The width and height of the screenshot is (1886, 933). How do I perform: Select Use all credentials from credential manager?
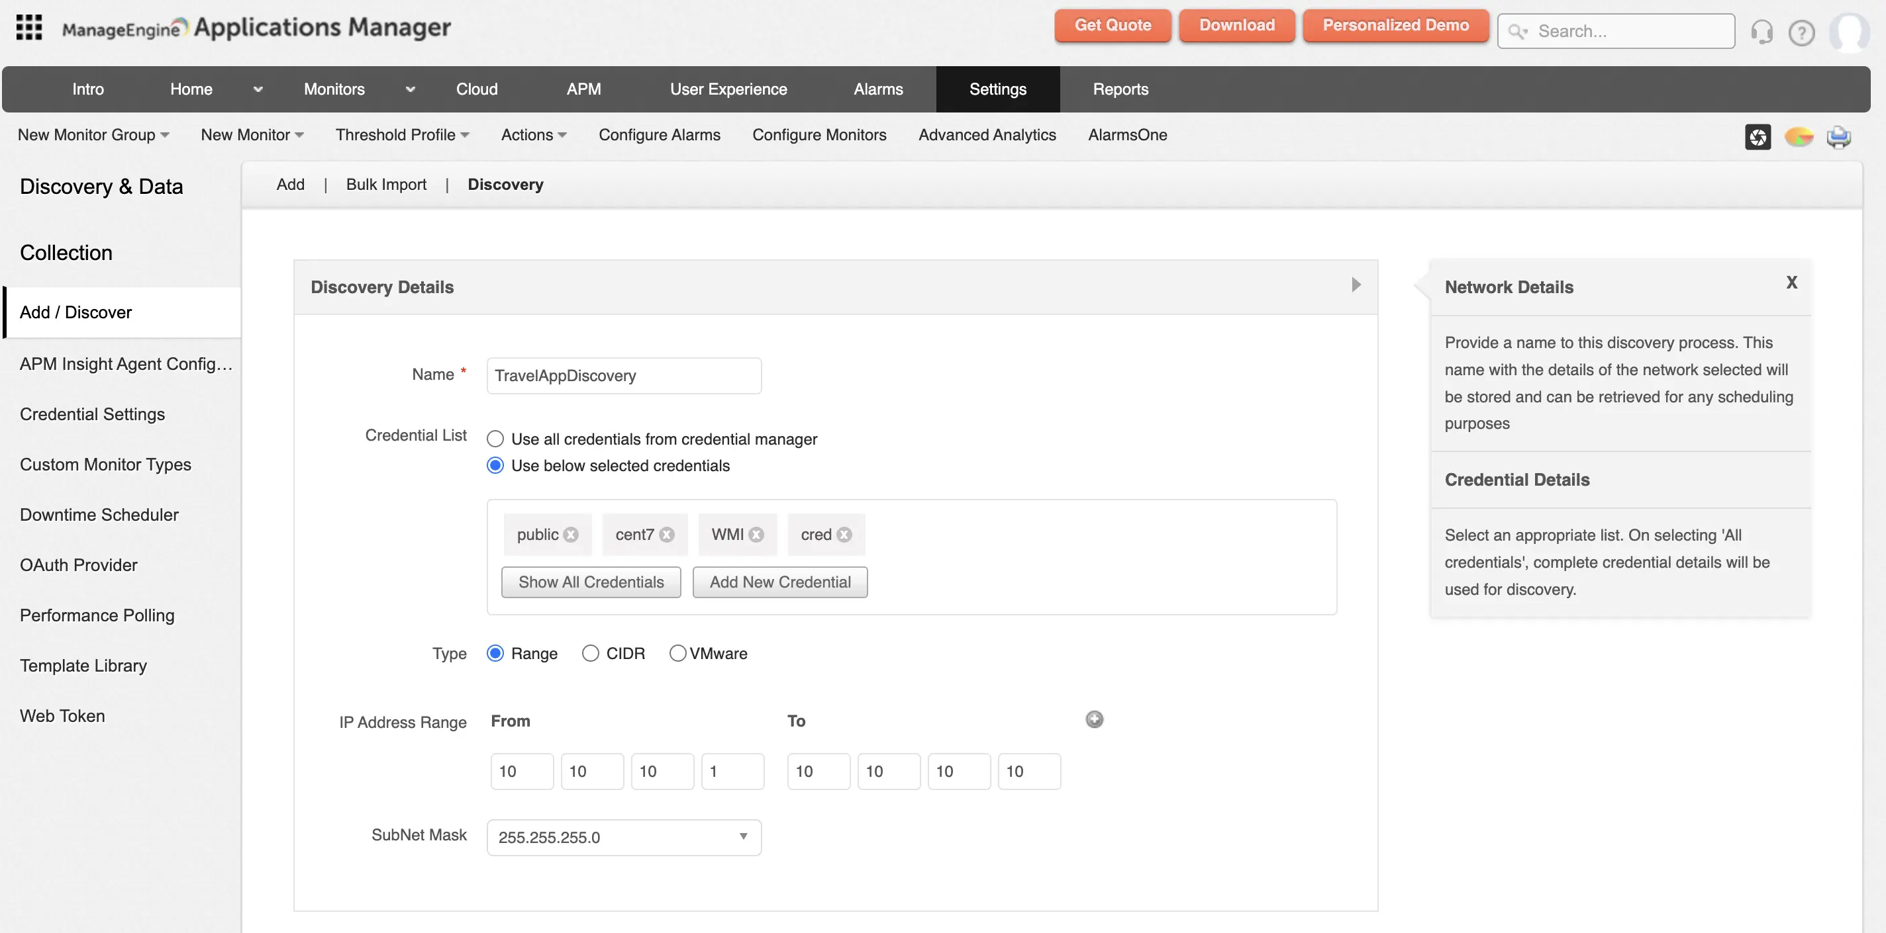point(495,439)
